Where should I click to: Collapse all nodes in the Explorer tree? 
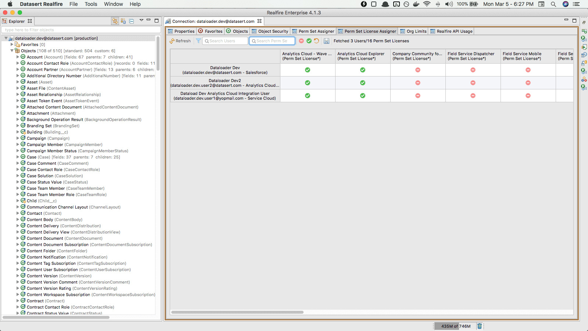pos(132,21)
